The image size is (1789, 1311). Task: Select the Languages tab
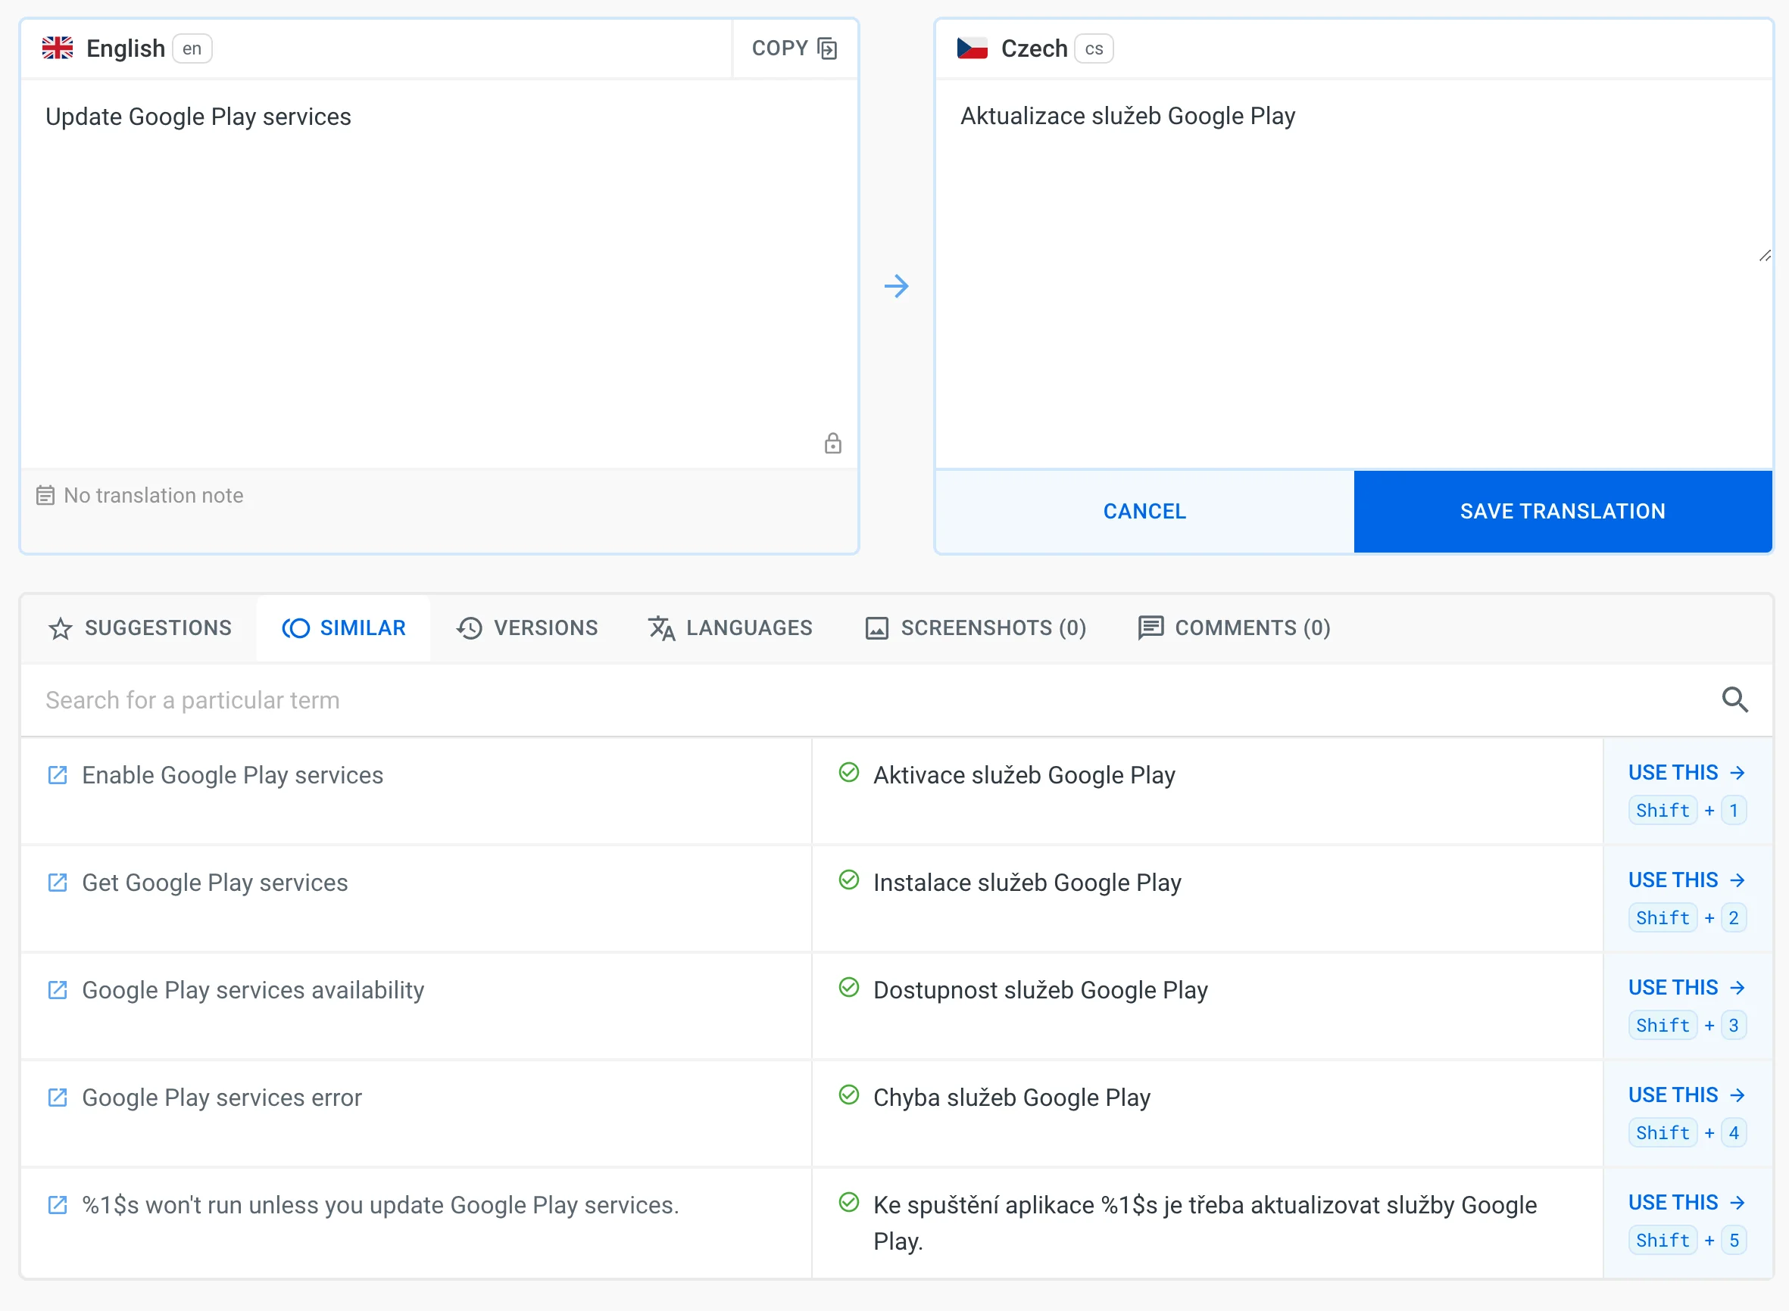click(731, 627)
